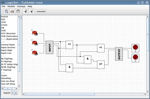The height and width of the screenshot is (99, 150).
Task: Toggle the bottom red switch
Action: (35, 53)
